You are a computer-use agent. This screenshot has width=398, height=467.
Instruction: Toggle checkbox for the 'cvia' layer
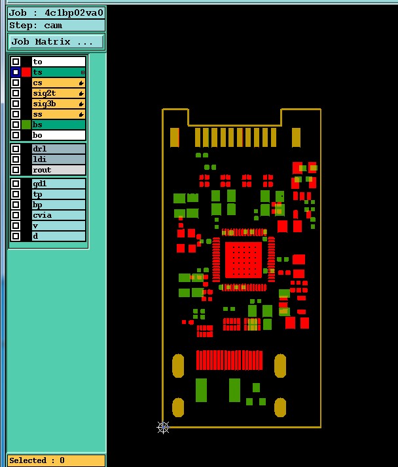coord(16,215)
